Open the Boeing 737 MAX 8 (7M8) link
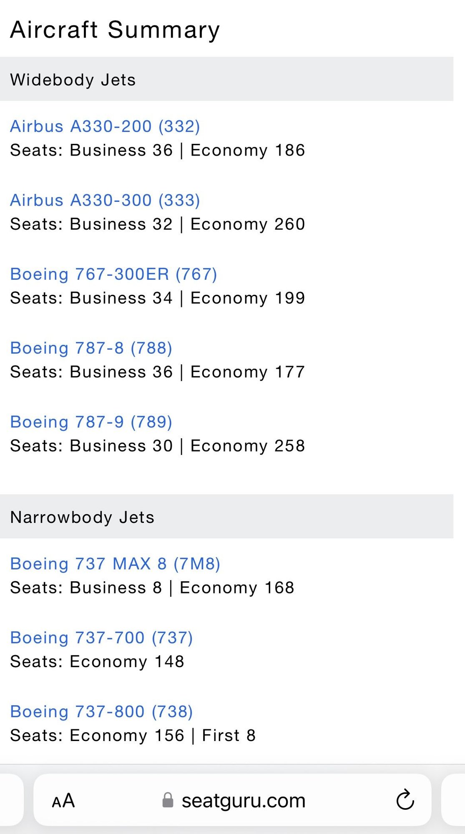Image resolution: width=465 pixels, height=834 pixels. [x=115, y=564]
